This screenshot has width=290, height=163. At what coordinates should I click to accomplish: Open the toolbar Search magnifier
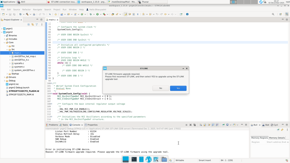[x=273, y=14]
